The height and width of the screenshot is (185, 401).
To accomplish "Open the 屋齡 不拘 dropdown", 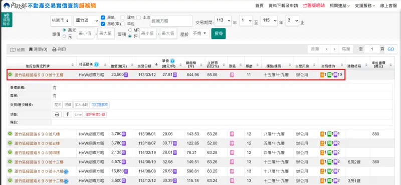I will click(199, 33).
